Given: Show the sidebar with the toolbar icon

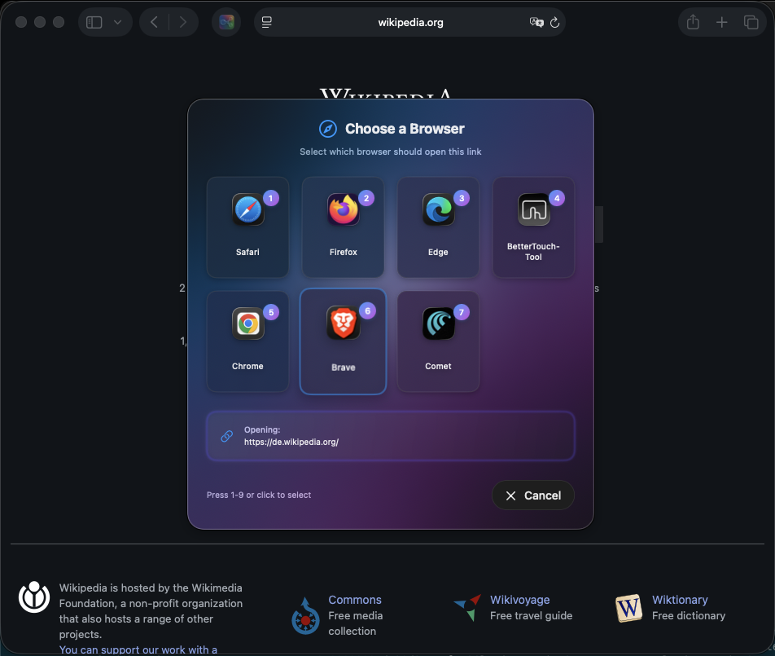Looking at the screenshot, I should pos(94,22).
